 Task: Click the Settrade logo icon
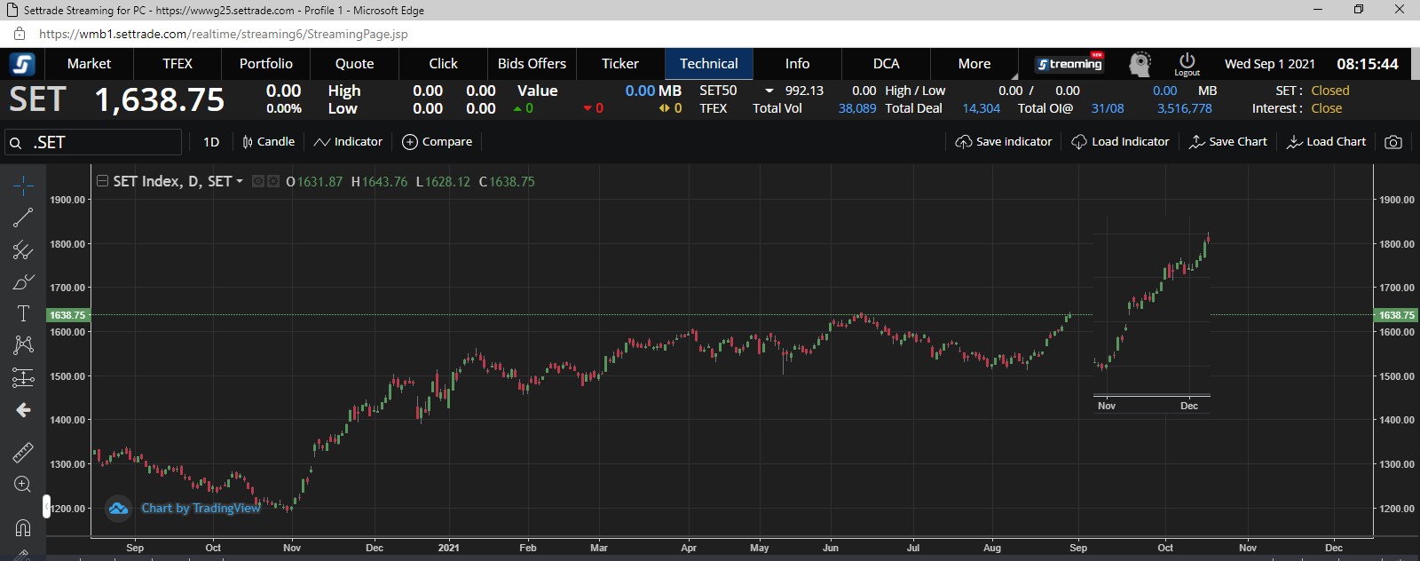pos(22,64)
